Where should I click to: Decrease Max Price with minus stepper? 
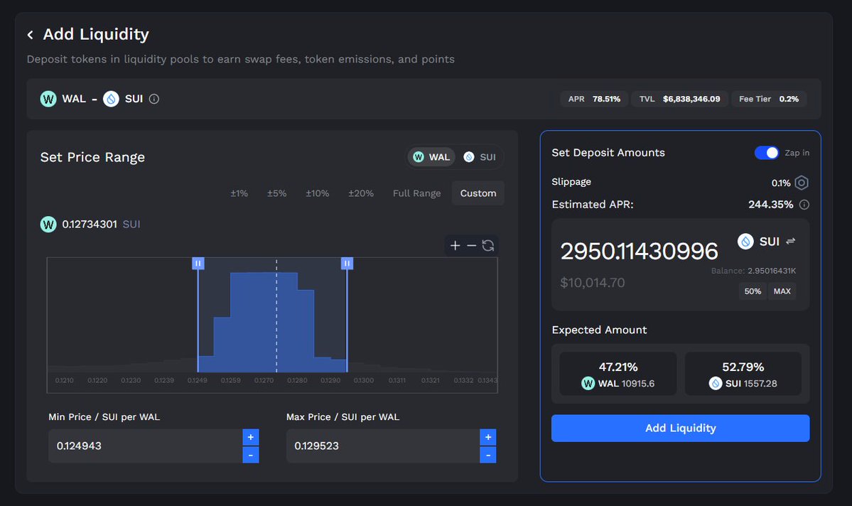[487, 455]
